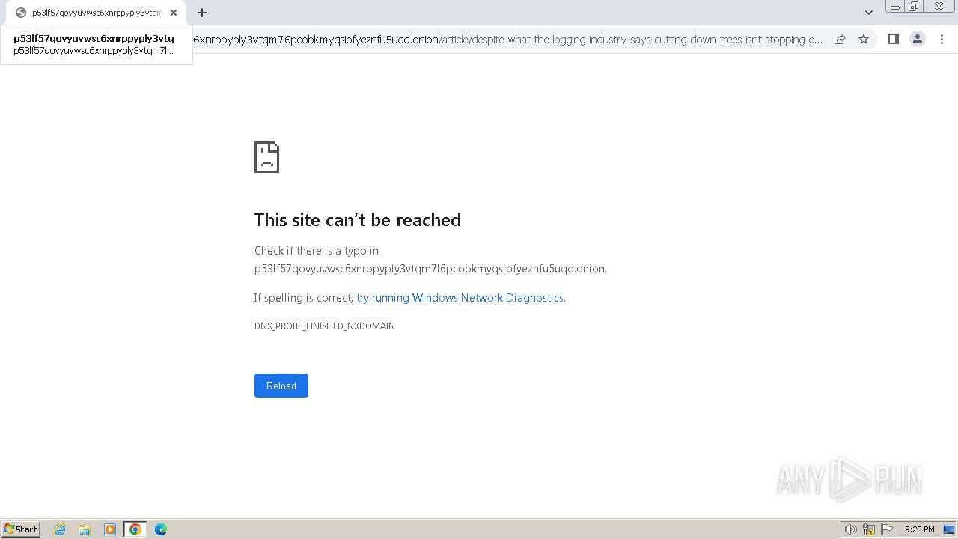Screen dimensions: 958x539
Task: Open media player taskbar icon
Action: click(x=110, y=529)
